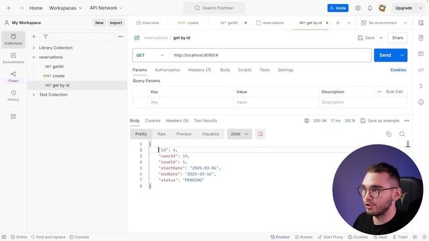Screen dimensions: 429x241
Task: Copy the response body
Action: click(x=389, y=134)
